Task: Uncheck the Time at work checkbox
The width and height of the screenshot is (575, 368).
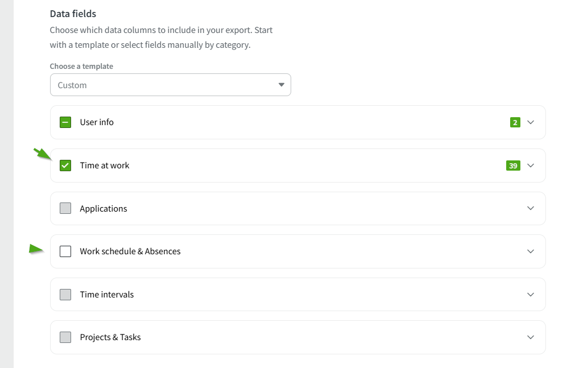Action: [x=65, y=166]
